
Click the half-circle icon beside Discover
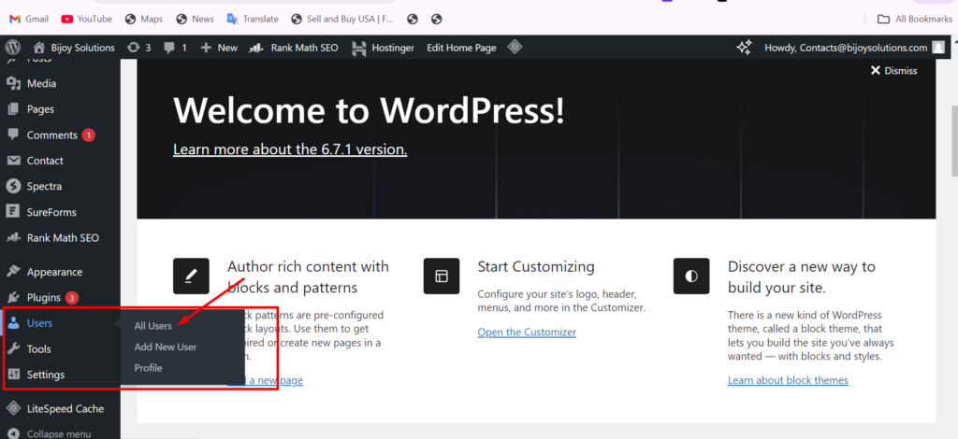(691, 276)
